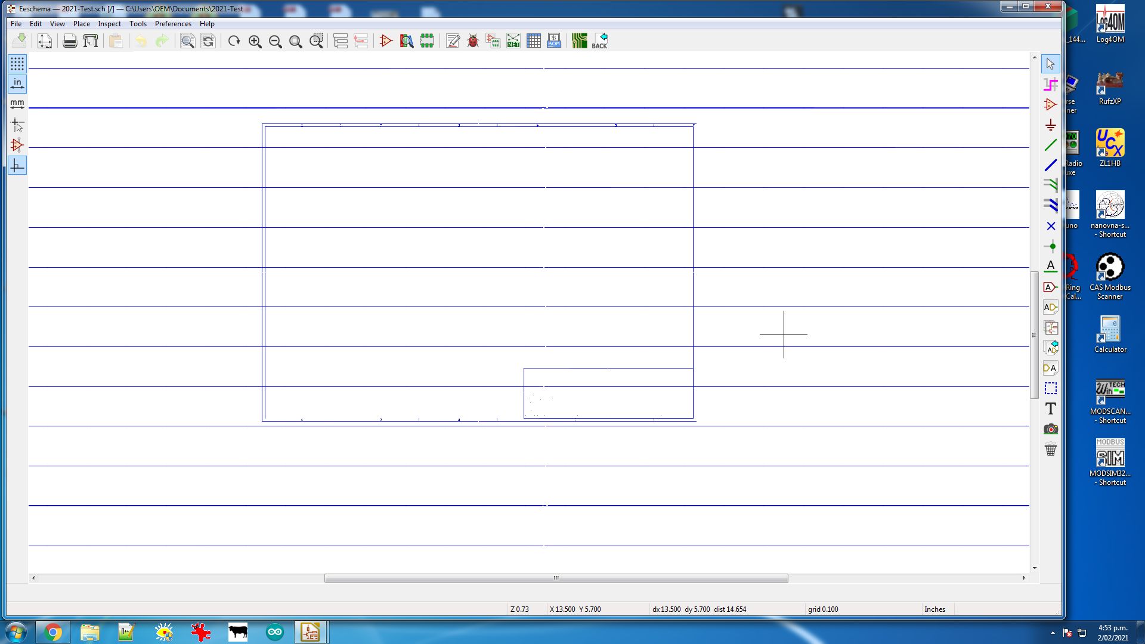Open the hierarchy navigator

coord(341,41)
